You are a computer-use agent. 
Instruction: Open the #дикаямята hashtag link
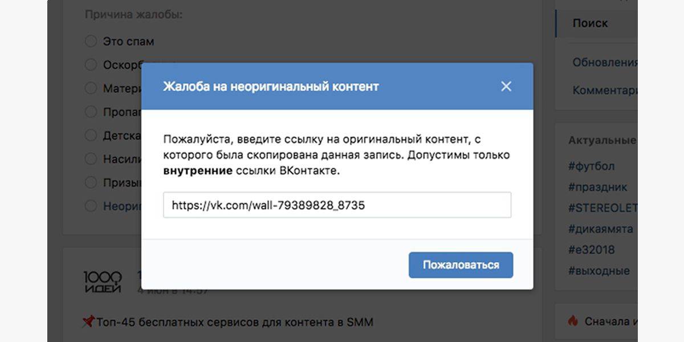[x=600, y=229]
